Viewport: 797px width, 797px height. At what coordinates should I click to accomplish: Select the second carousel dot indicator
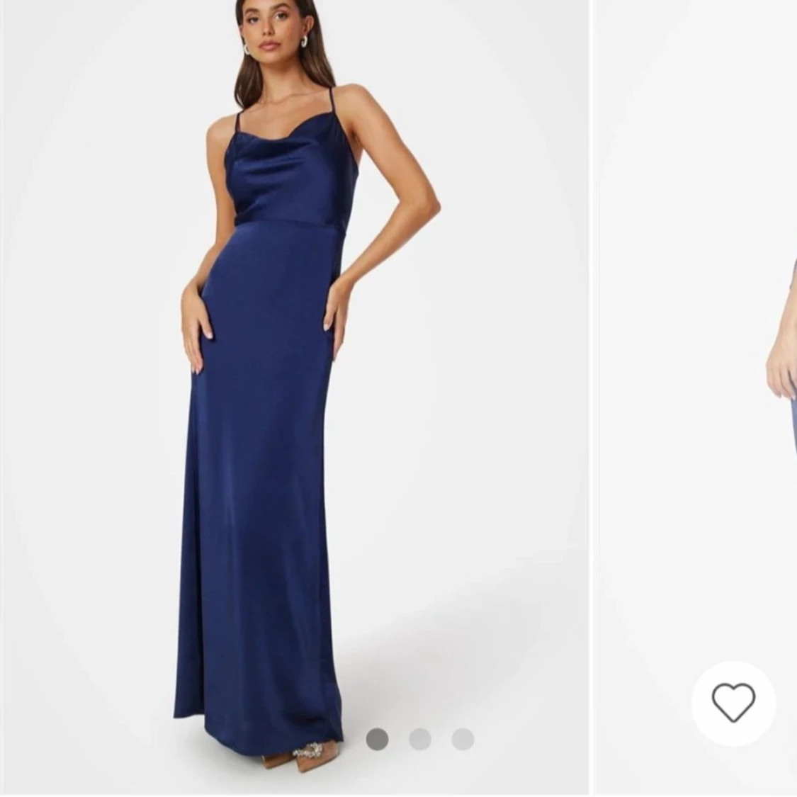tap(420, 738)
